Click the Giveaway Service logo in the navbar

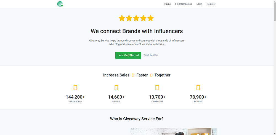(x=60, y=4)
